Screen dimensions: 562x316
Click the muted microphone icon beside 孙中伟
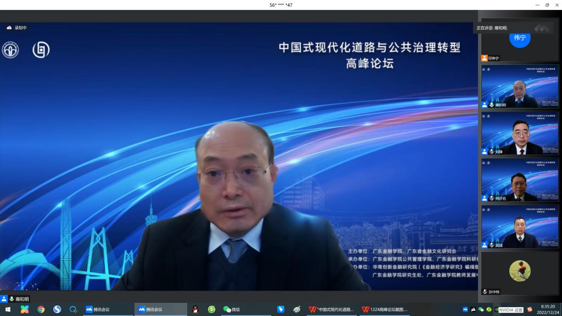(485, 292)
